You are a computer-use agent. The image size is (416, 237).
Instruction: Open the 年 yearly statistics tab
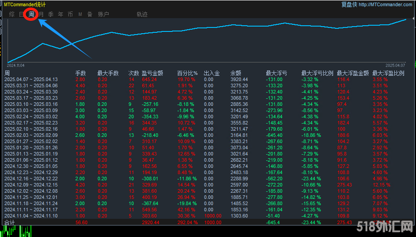tap(60, 14)
